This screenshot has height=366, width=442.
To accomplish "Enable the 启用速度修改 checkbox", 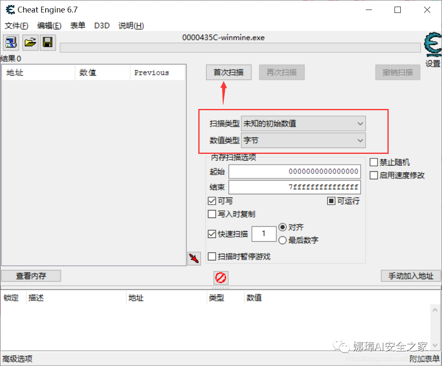I will point(374,175).
